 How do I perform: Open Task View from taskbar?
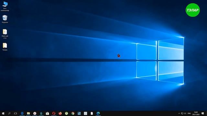(x=16, y=113)
